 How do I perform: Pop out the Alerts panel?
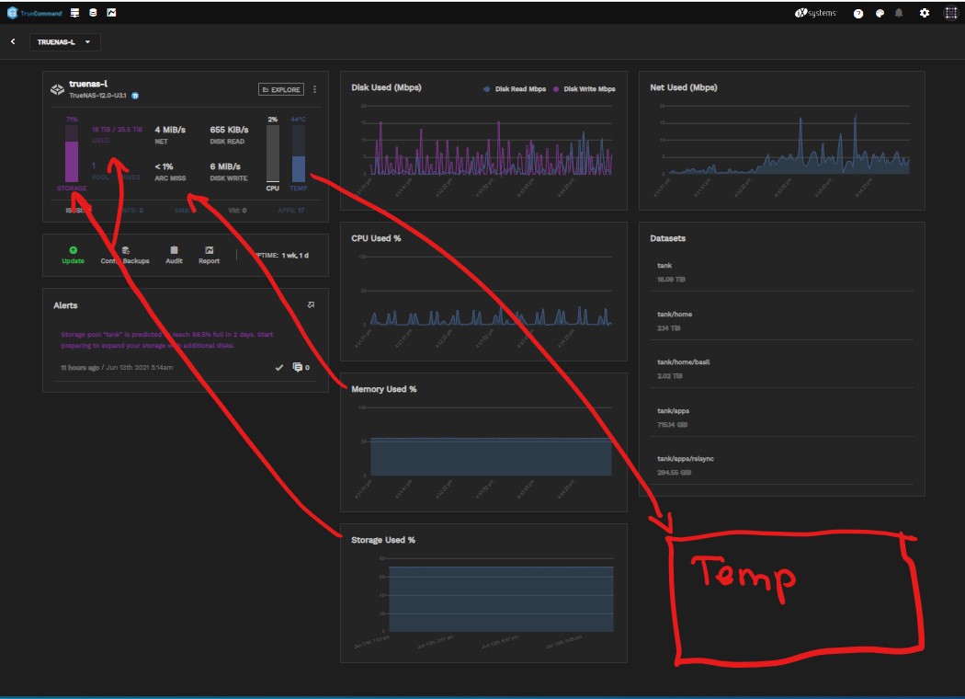pyautogui.click(x=311, y=304)
